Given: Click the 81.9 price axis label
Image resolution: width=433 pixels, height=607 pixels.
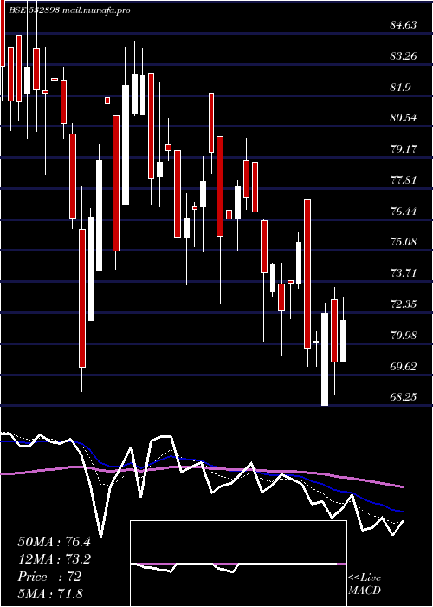Looking at the screenshot, I should click(x=400, y=88).
